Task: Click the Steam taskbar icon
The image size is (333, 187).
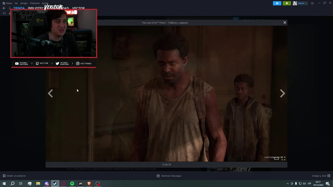Action: tap(55, 184)
